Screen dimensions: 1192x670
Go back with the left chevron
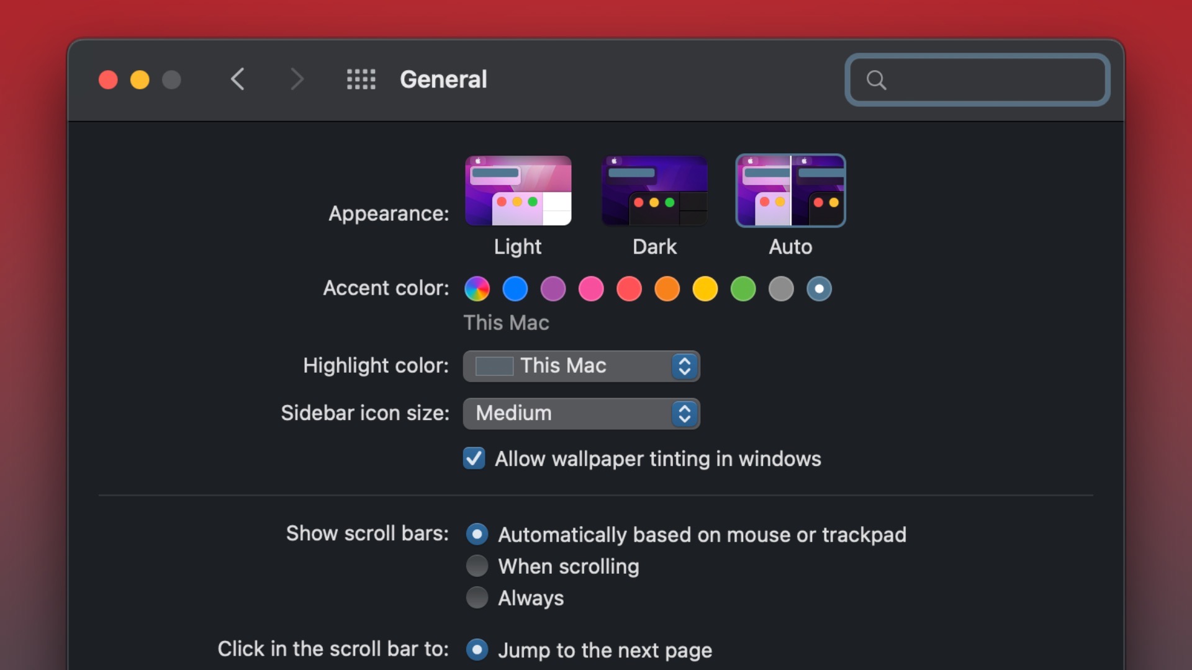point(238,79)
